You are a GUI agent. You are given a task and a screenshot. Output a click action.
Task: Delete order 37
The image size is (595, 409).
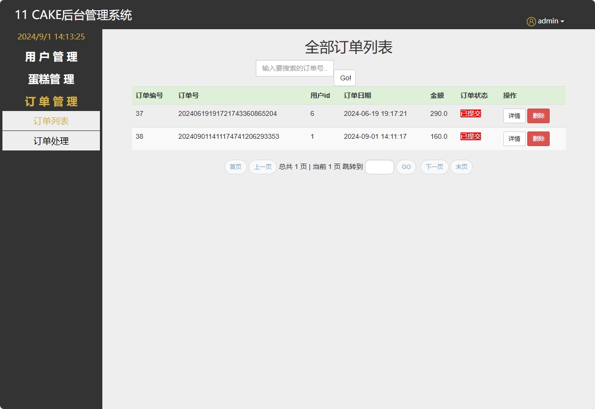click(538, 116)
